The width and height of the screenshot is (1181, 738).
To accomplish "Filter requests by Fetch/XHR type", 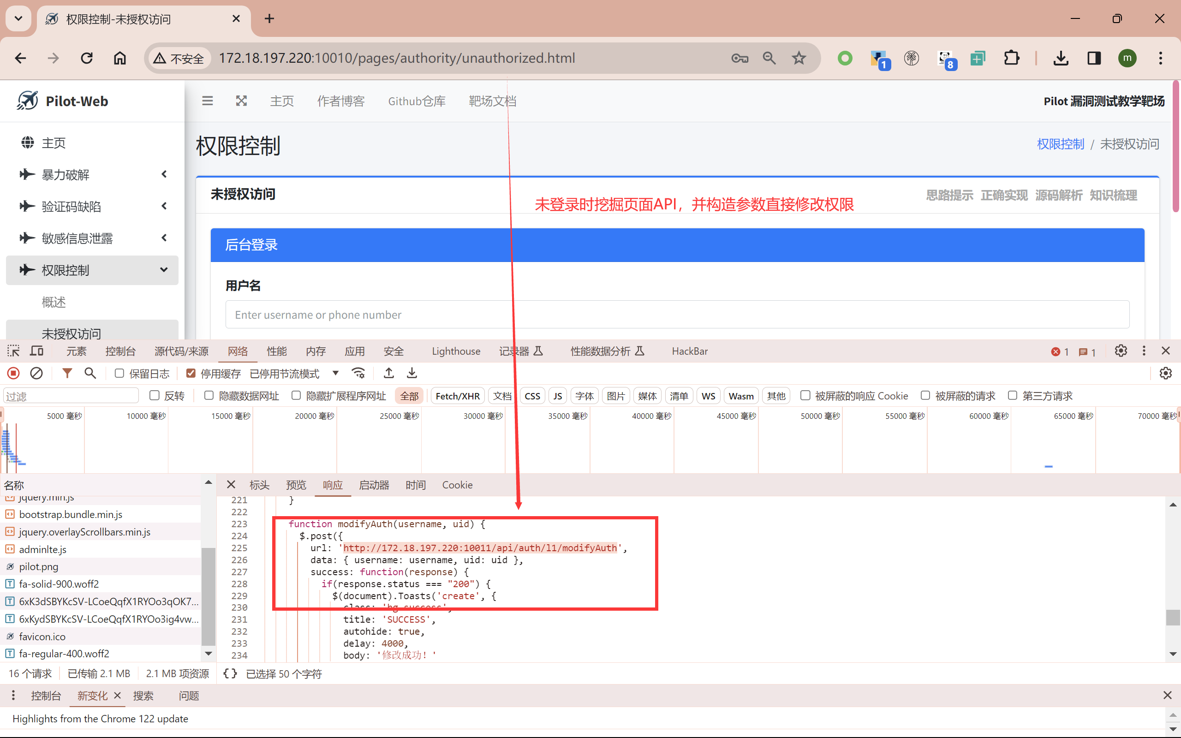I will point(457,396).
